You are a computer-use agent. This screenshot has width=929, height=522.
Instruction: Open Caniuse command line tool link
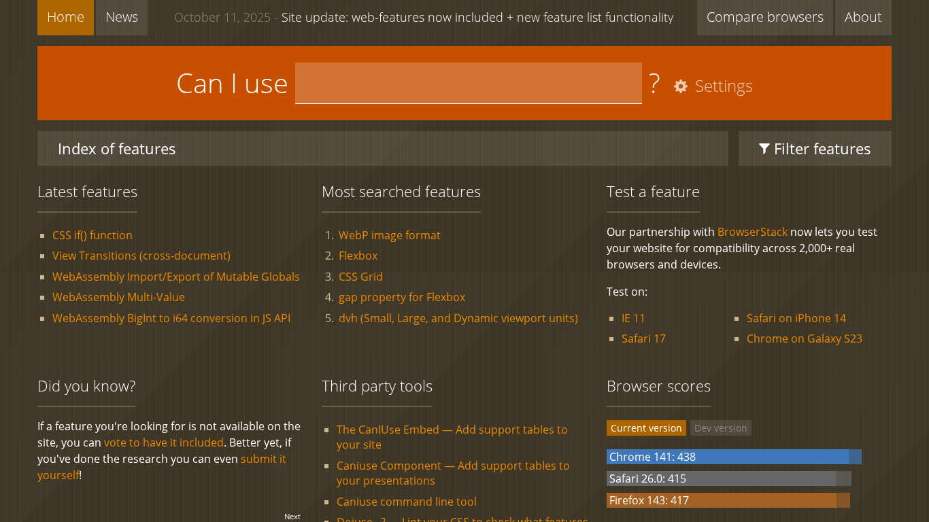(x=406, y=502)
